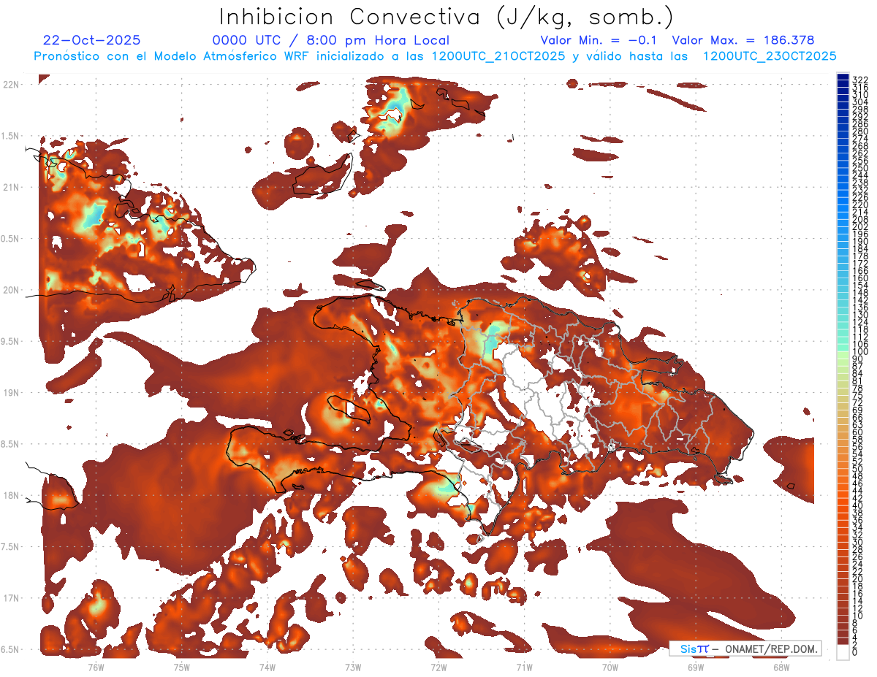Click the 'Valor Min. = -0.1' label
877x677 pixels.
[601, 41]
